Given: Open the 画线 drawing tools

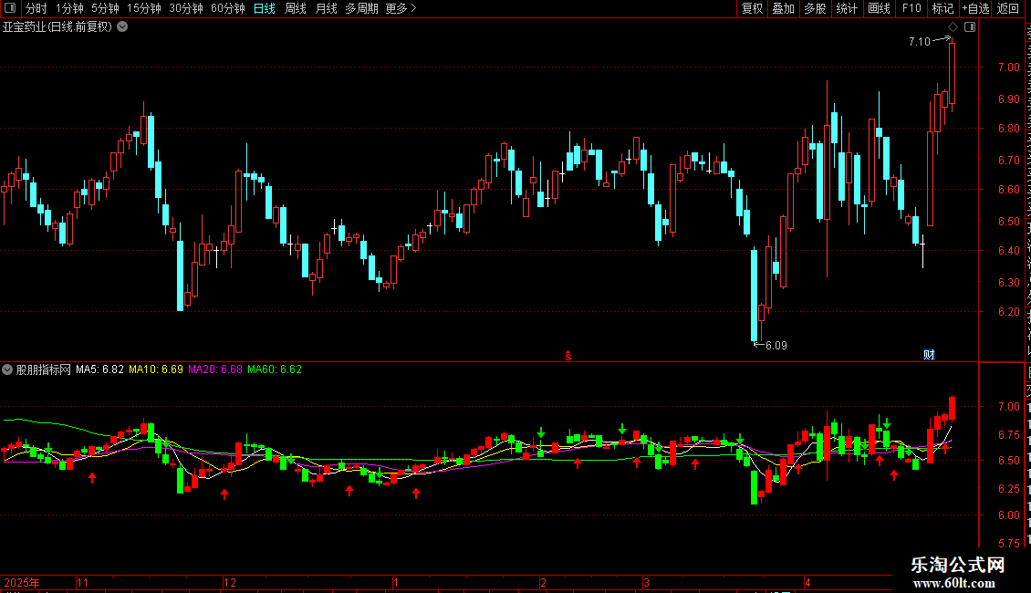Looking at the screenshot, I should pos(879,8).
